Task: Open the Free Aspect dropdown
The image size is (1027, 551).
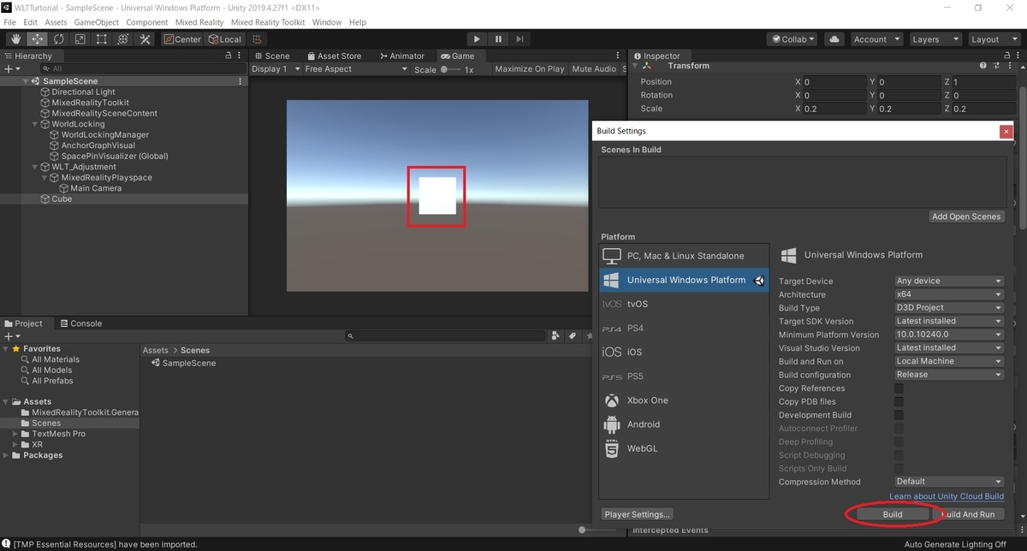Action: tap(354, 68)
